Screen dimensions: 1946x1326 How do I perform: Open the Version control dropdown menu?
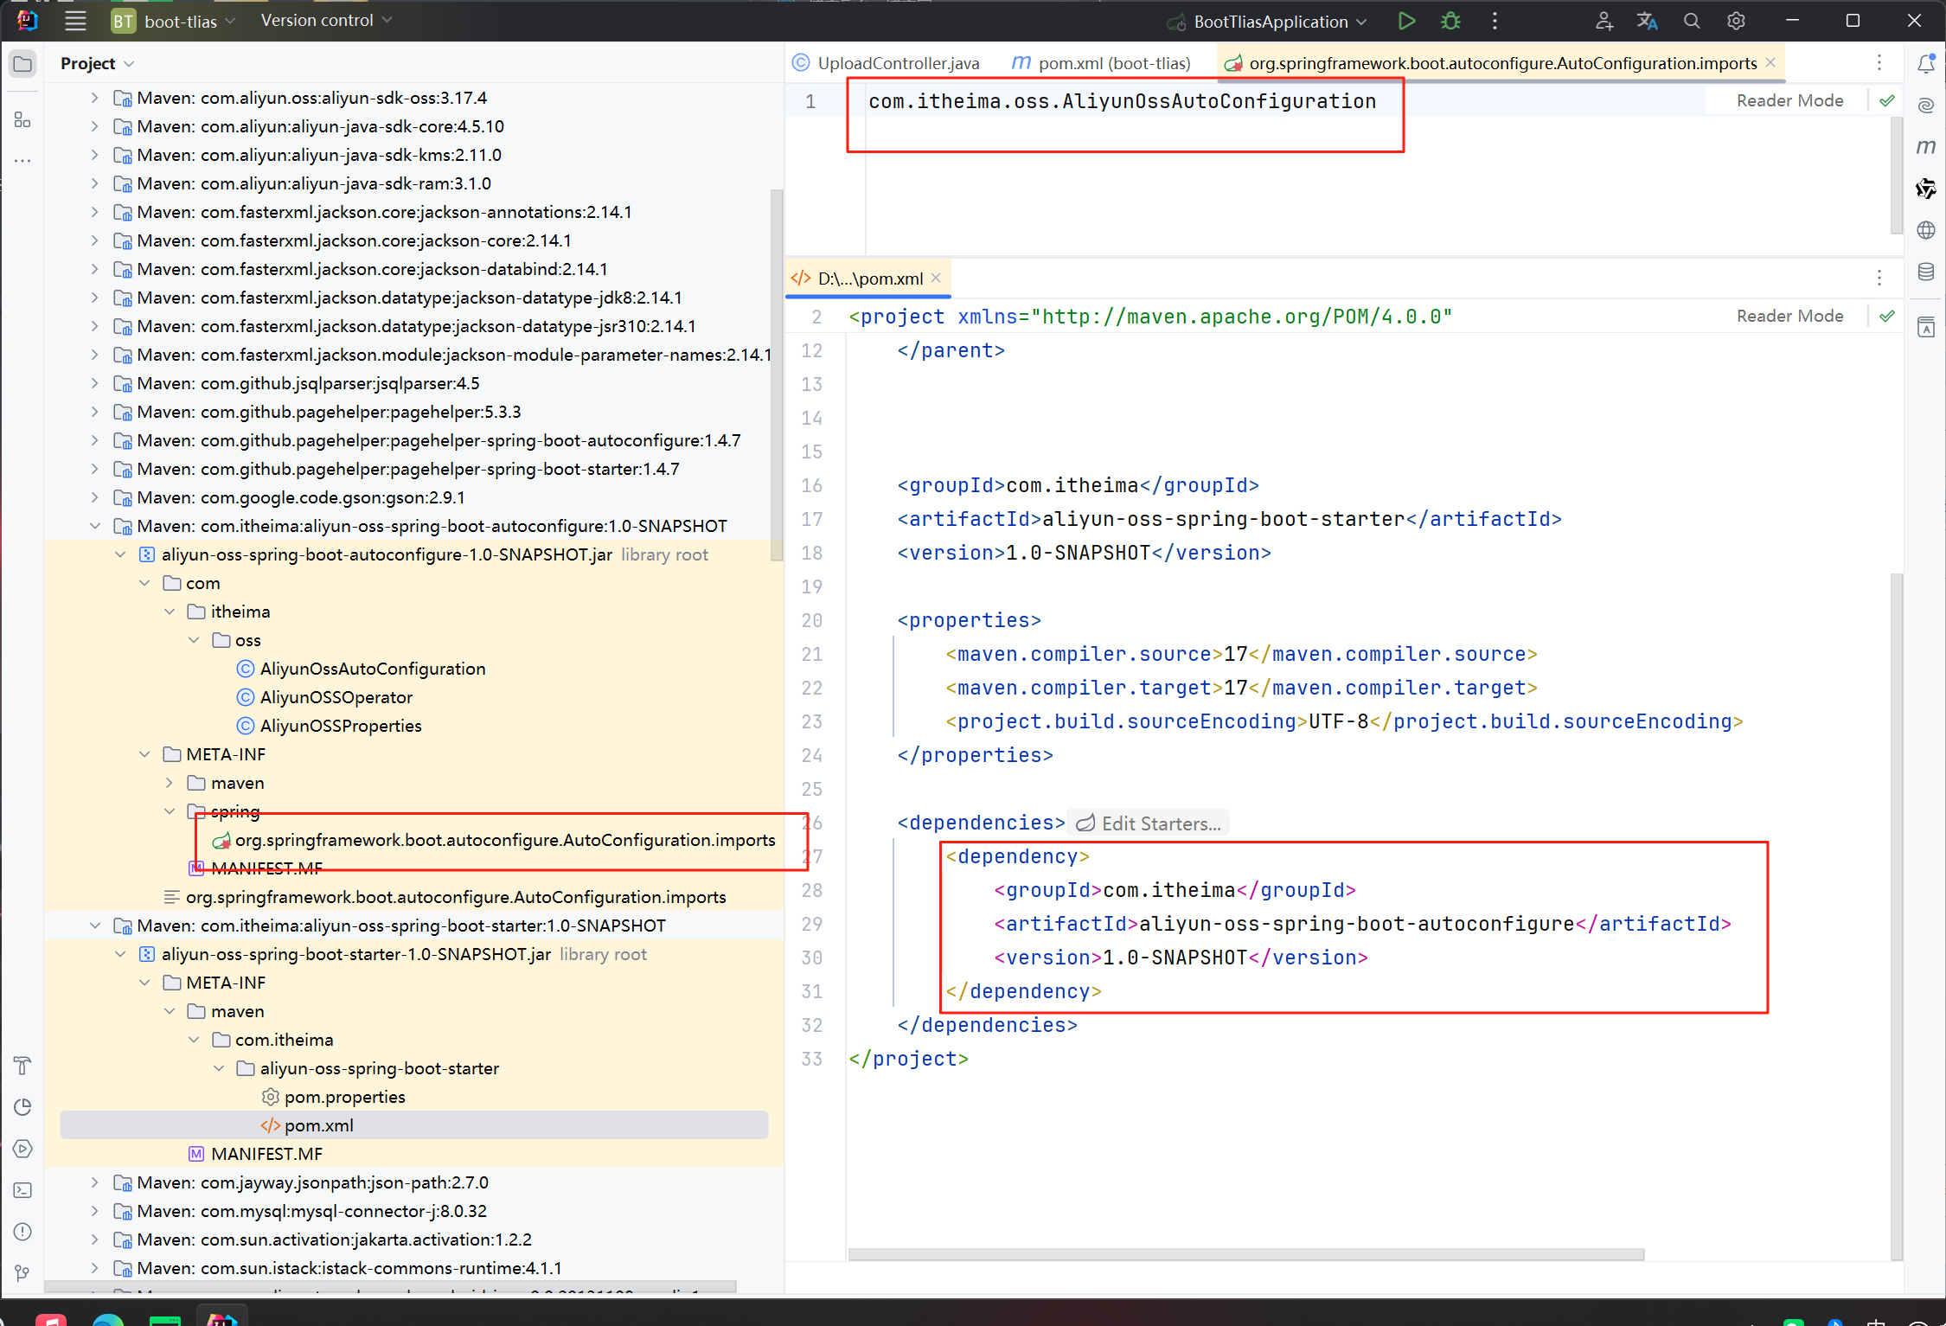pyautogui.click(x=326, y=20)
